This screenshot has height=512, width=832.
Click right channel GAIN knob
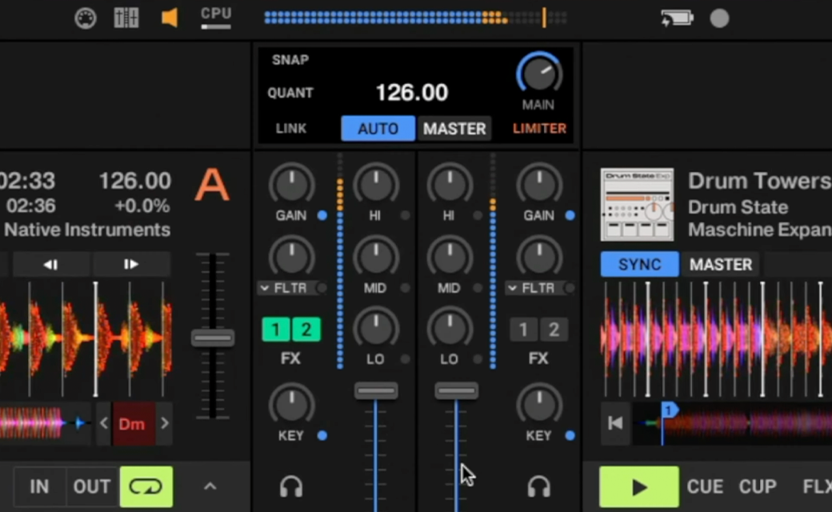[x=539, y=185]
